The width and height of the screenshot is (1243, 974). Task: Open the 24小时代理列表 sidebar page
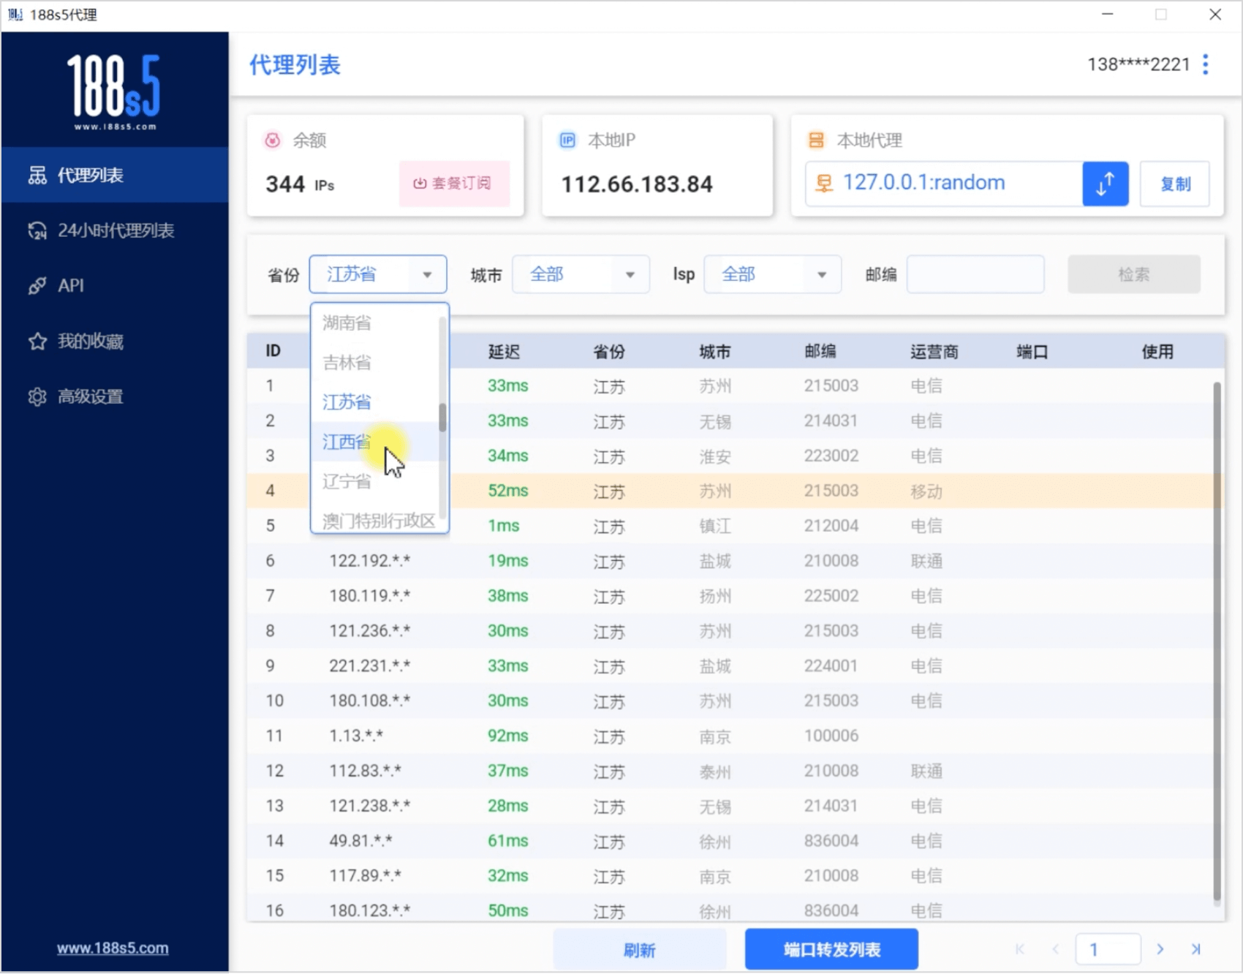(115, 230)
